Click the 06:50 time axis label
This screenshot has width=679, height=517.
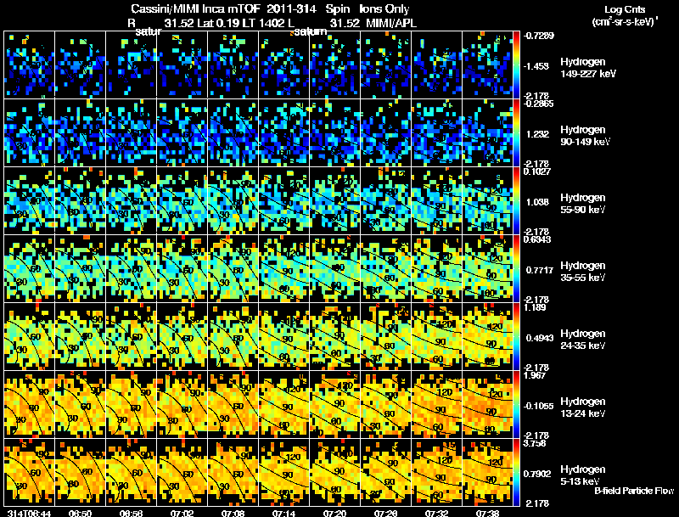pyautogui.click(x=80, y=514)
